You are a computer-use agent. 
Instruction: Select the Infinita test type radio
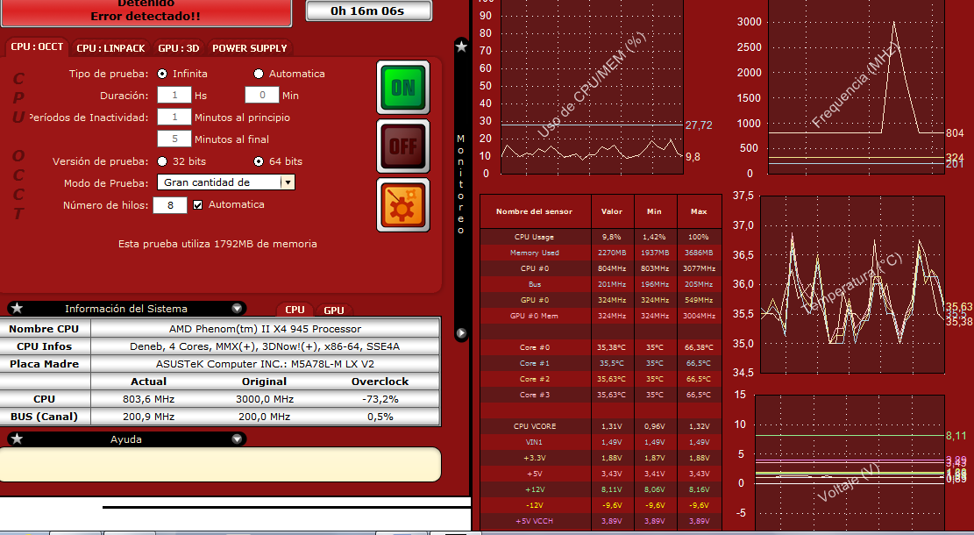pyautogui.click(x=162, y=74)
